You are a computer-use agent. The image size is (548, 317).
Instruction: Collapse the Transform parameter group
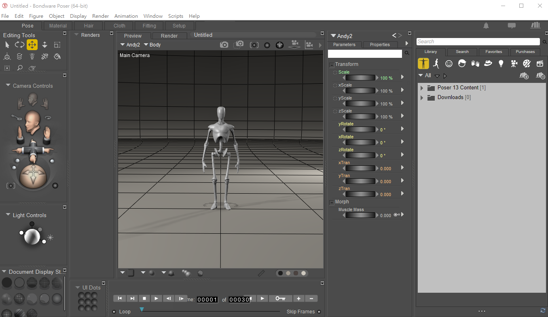(332, 65)
